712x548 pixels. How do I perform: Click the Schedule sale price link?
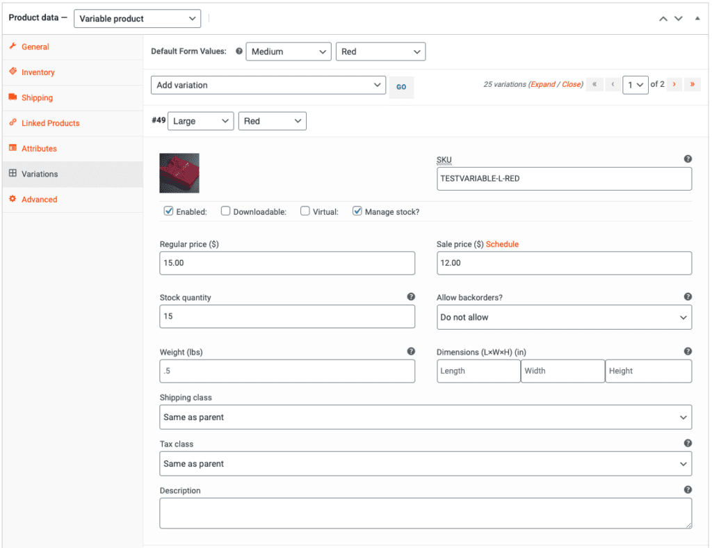(x=502, y=244)
